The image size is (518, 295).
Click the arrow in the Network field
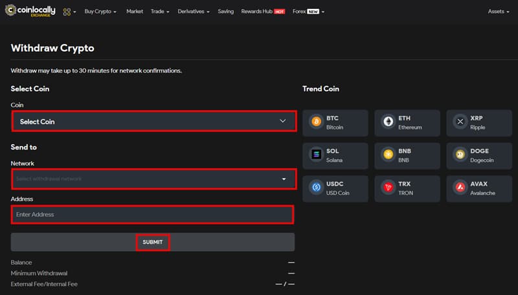point(284,179)
